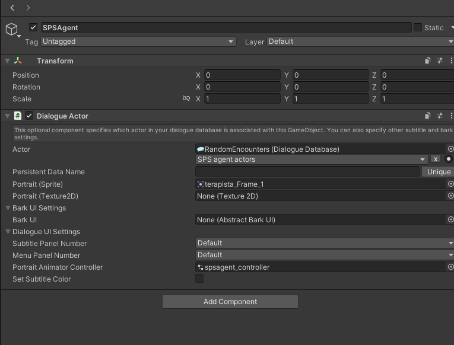Open the icon dropdown arrow under cube
The width and height of the screenshot is (454, 345).
19,36
